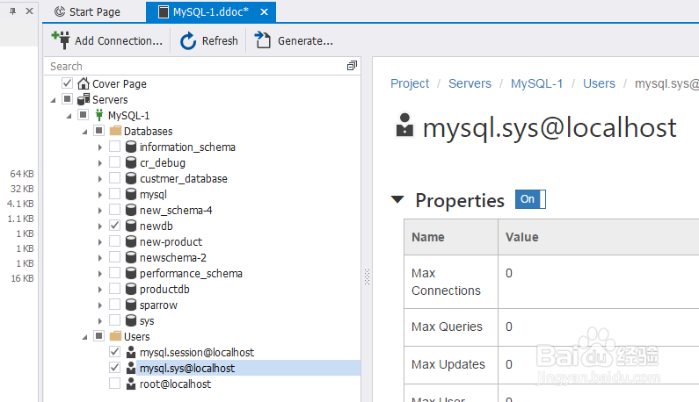Uncheck the mysql.session@localhost checkbox
The width and height of the screenshot is (699, 402).
pos(114,352)
